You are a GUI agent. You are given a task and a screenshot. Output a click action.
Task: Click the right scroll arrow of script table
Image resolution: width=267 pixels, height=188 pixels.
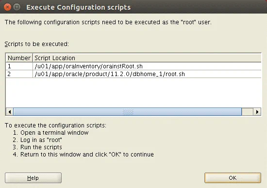pos(257,112)
